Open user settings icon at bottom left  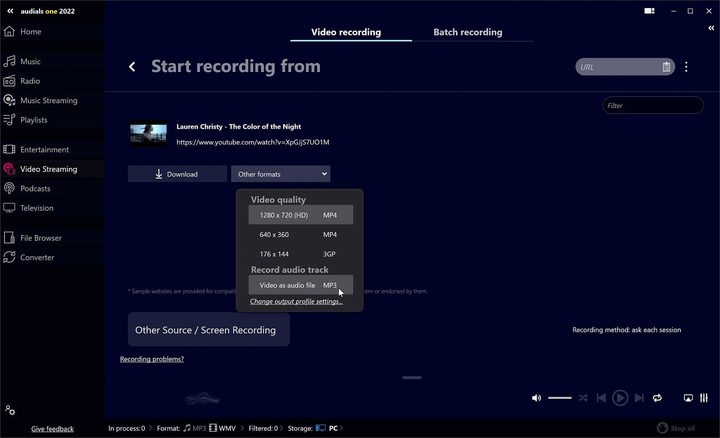click(10, 410)
